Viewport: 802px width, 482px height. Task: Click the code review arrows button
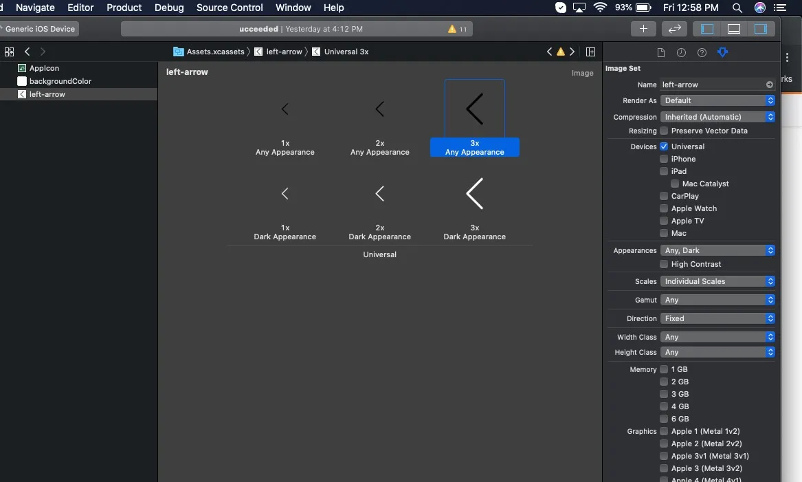tap(674, 29)
